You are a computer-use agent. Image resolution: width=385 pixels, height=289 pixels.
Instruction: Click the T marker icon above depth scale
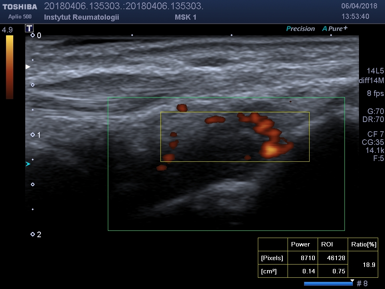[x=29, y=28]
